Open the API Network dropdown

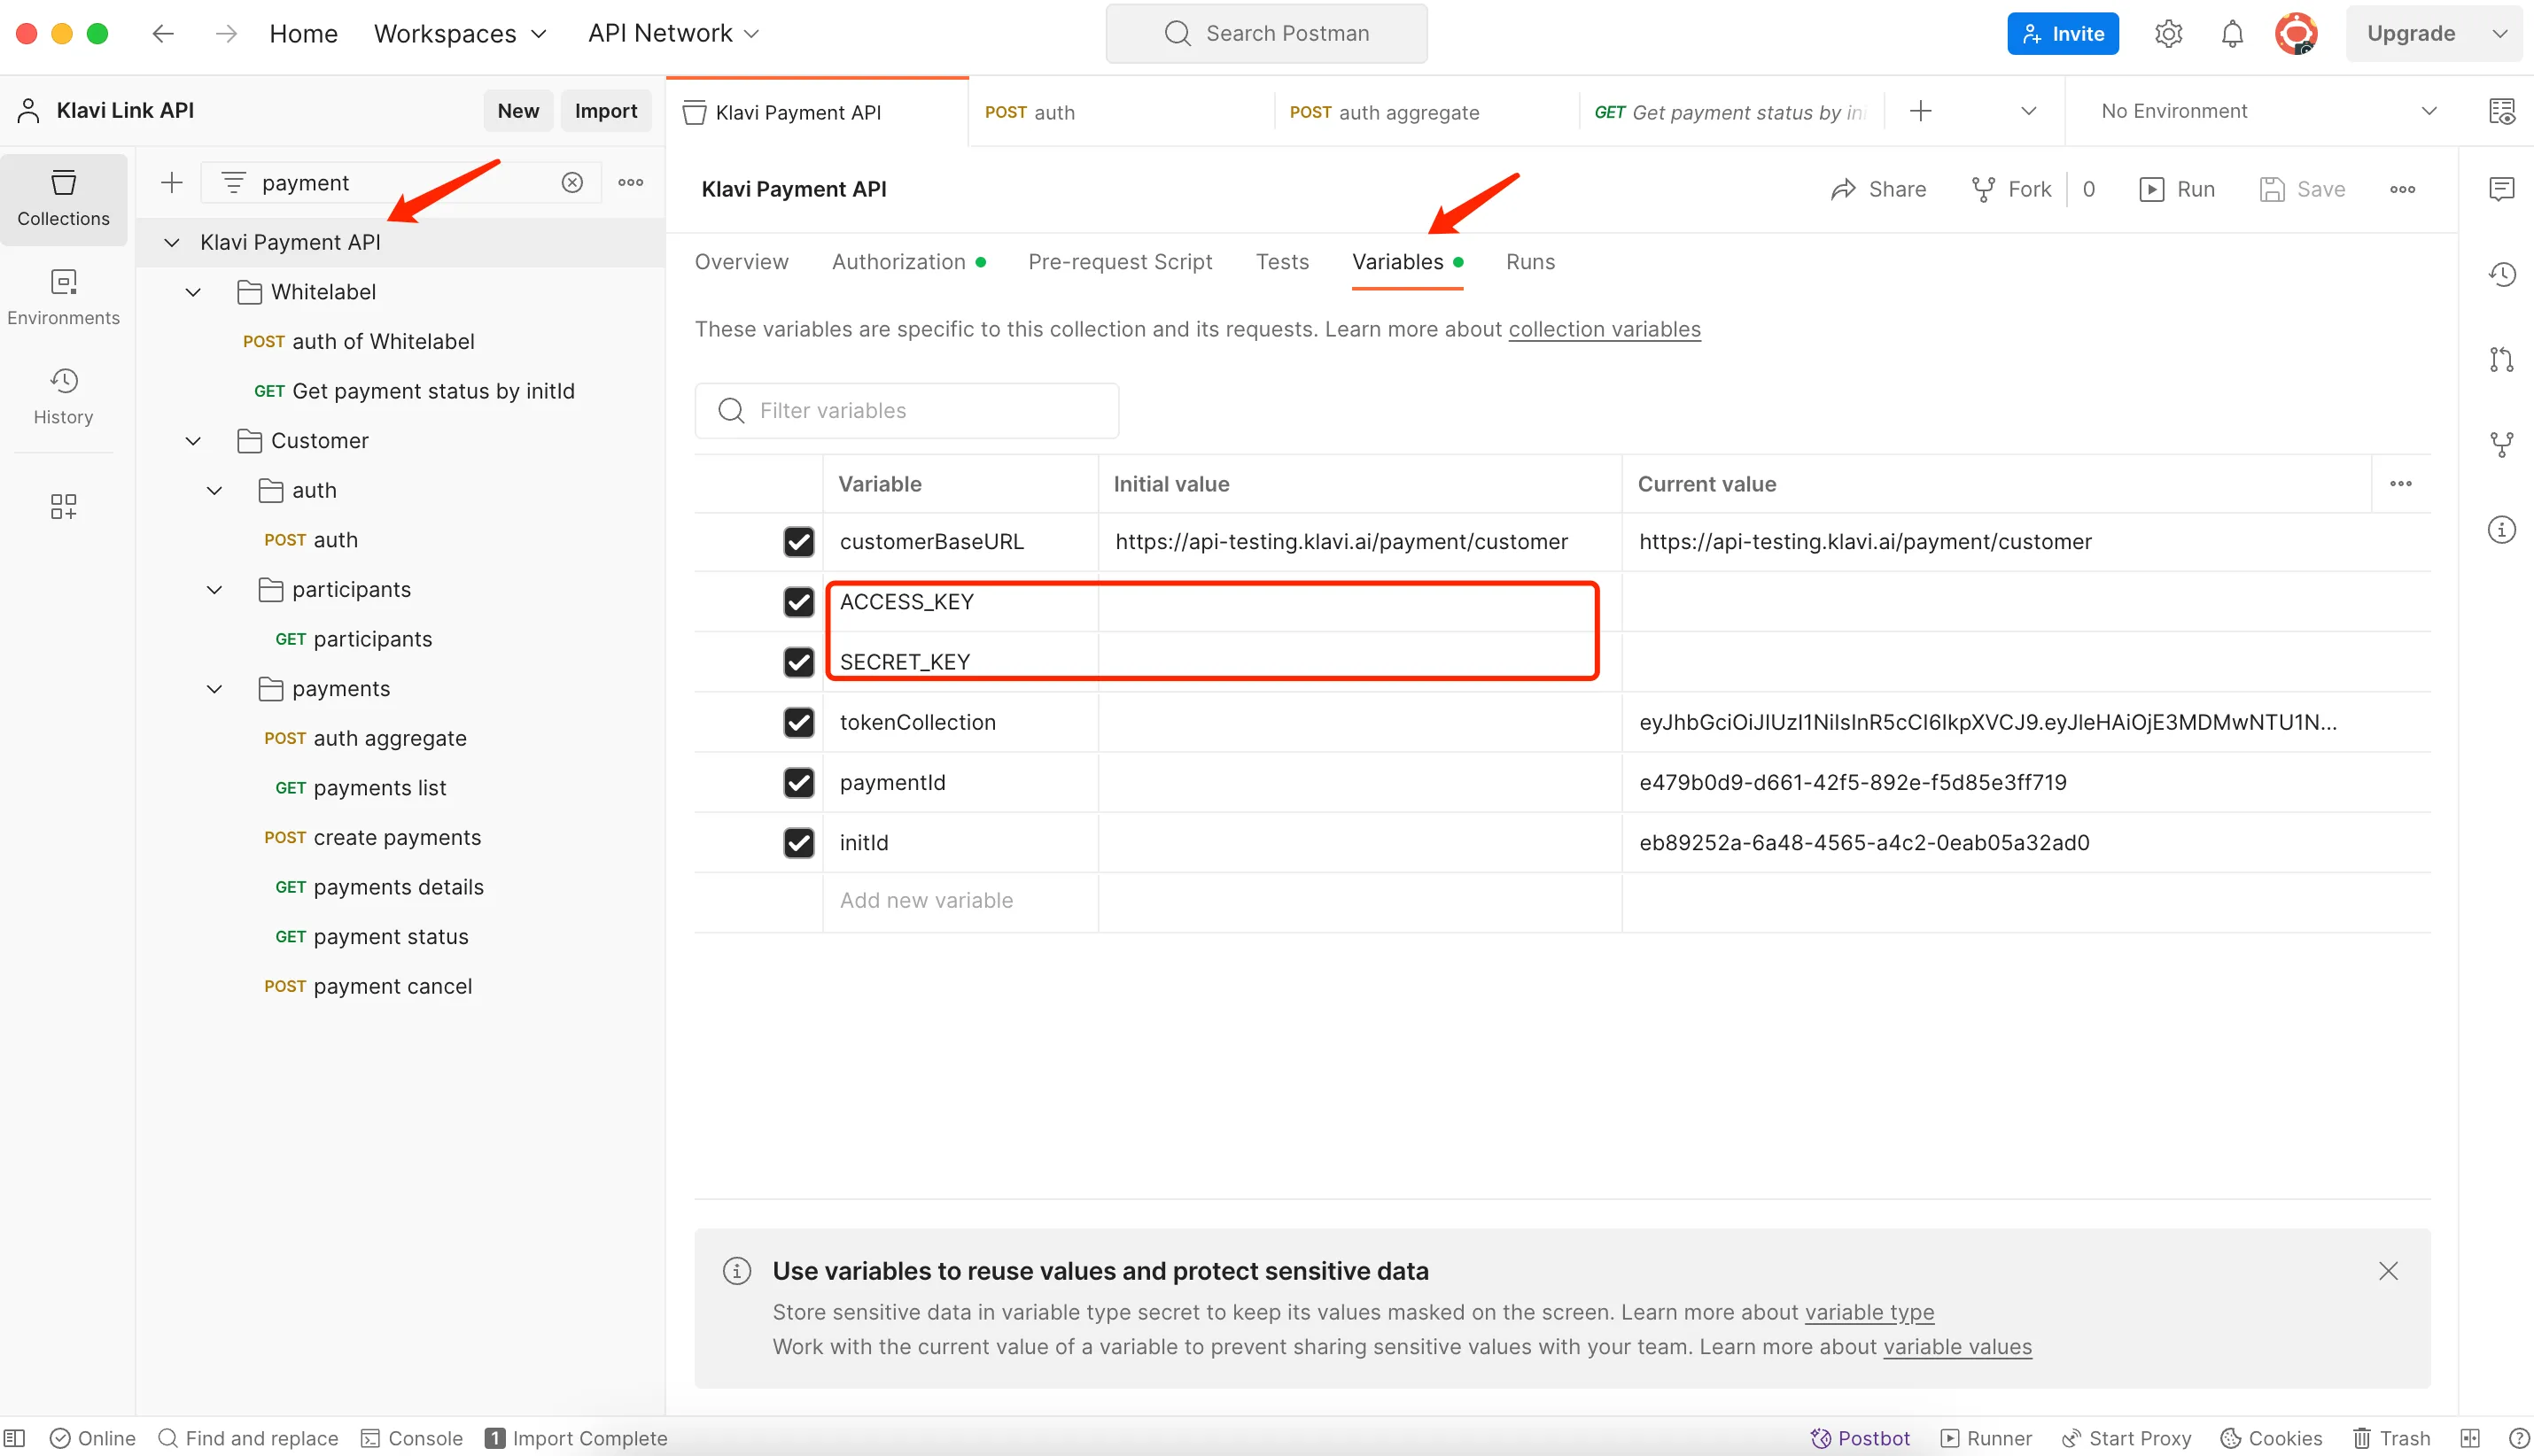tap(673, 33)
